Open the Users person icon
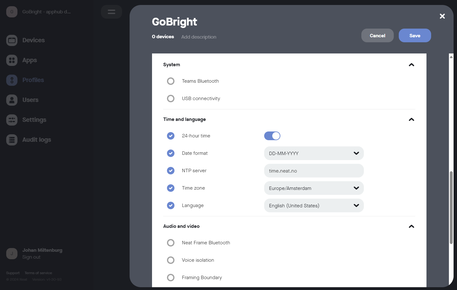The width and height of the screenshot is (457, 290). (x=12, y=100)
